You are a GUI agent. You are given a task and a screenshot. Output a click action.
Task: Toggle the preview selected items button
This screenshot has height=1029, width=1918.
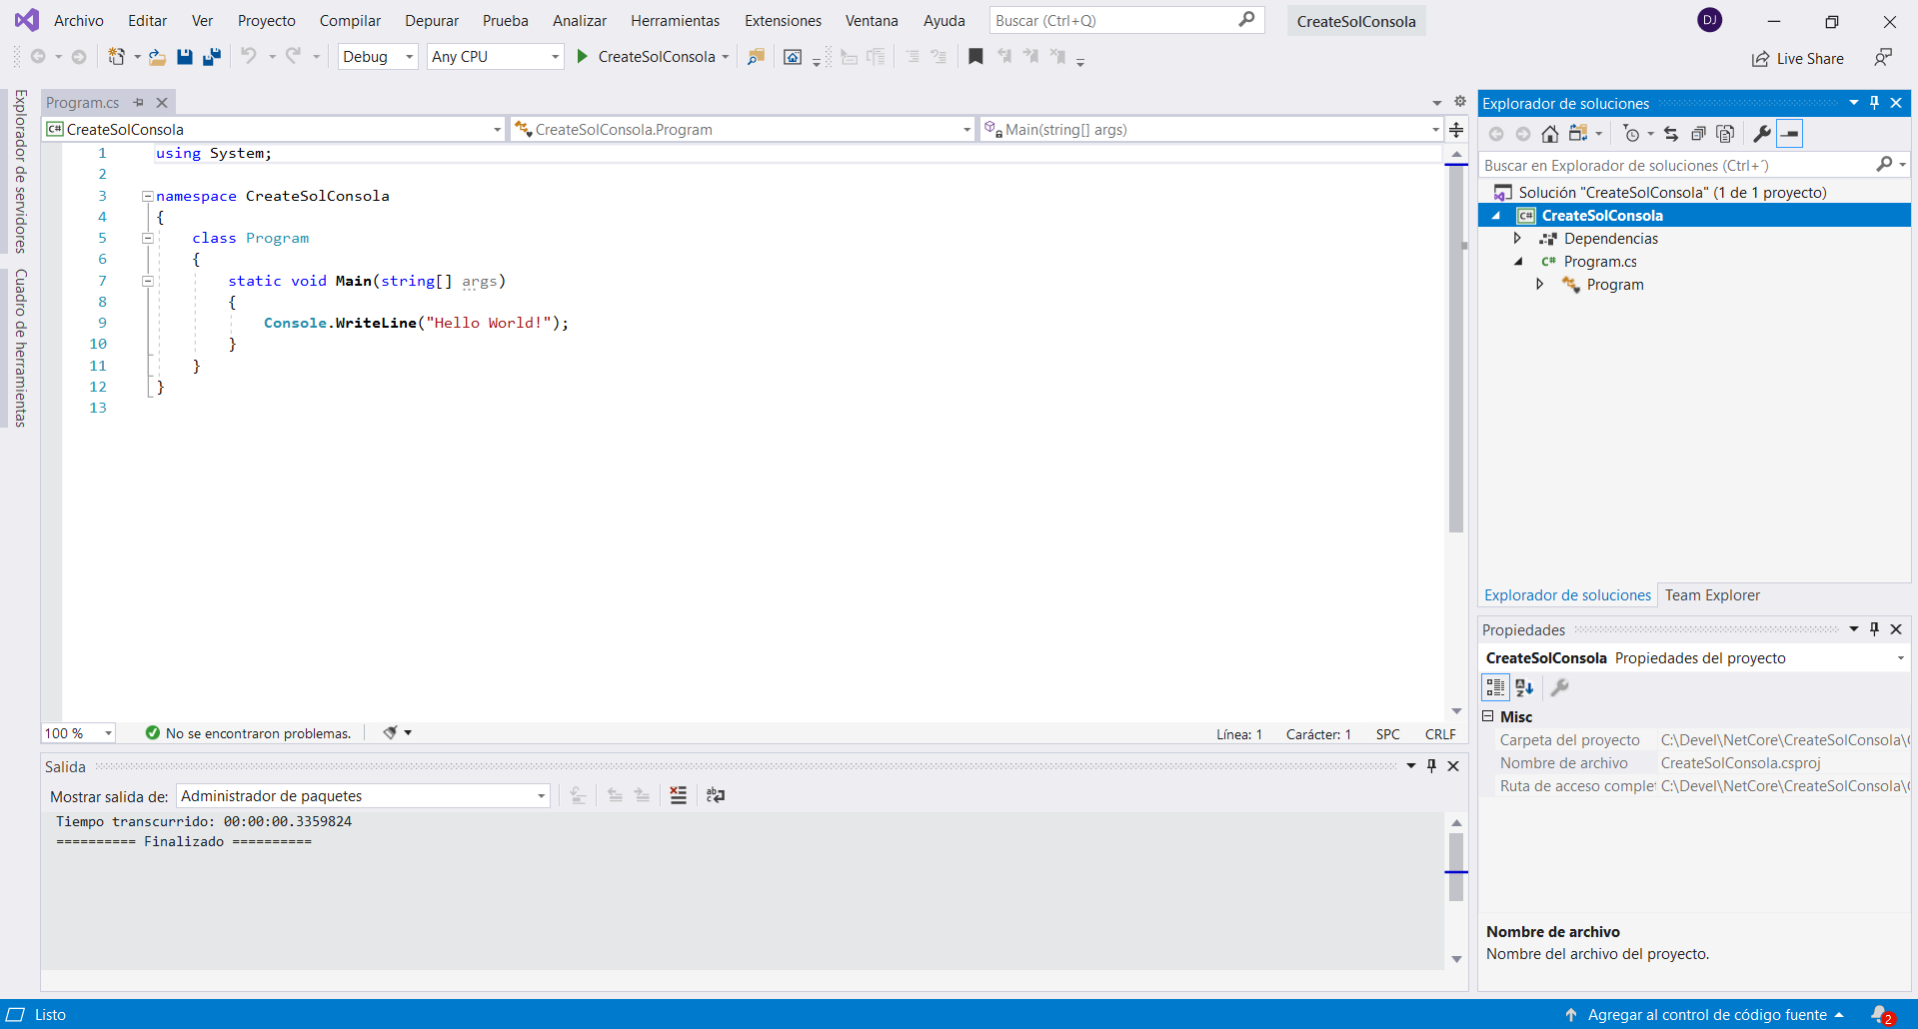point(1790,134)
